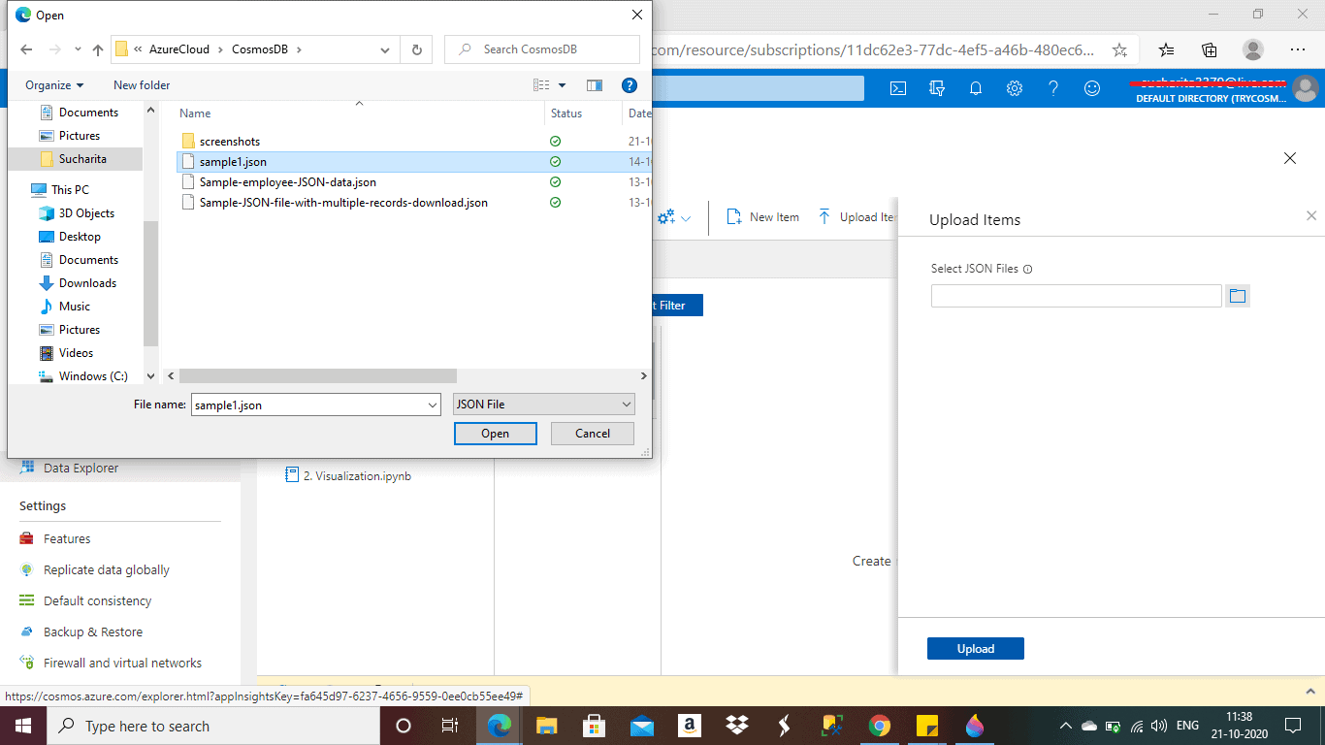The width and height of the screenshot is (1325, 745).
Task: Launch Google Chrome from the taskbar
Action: pos(880,726)
